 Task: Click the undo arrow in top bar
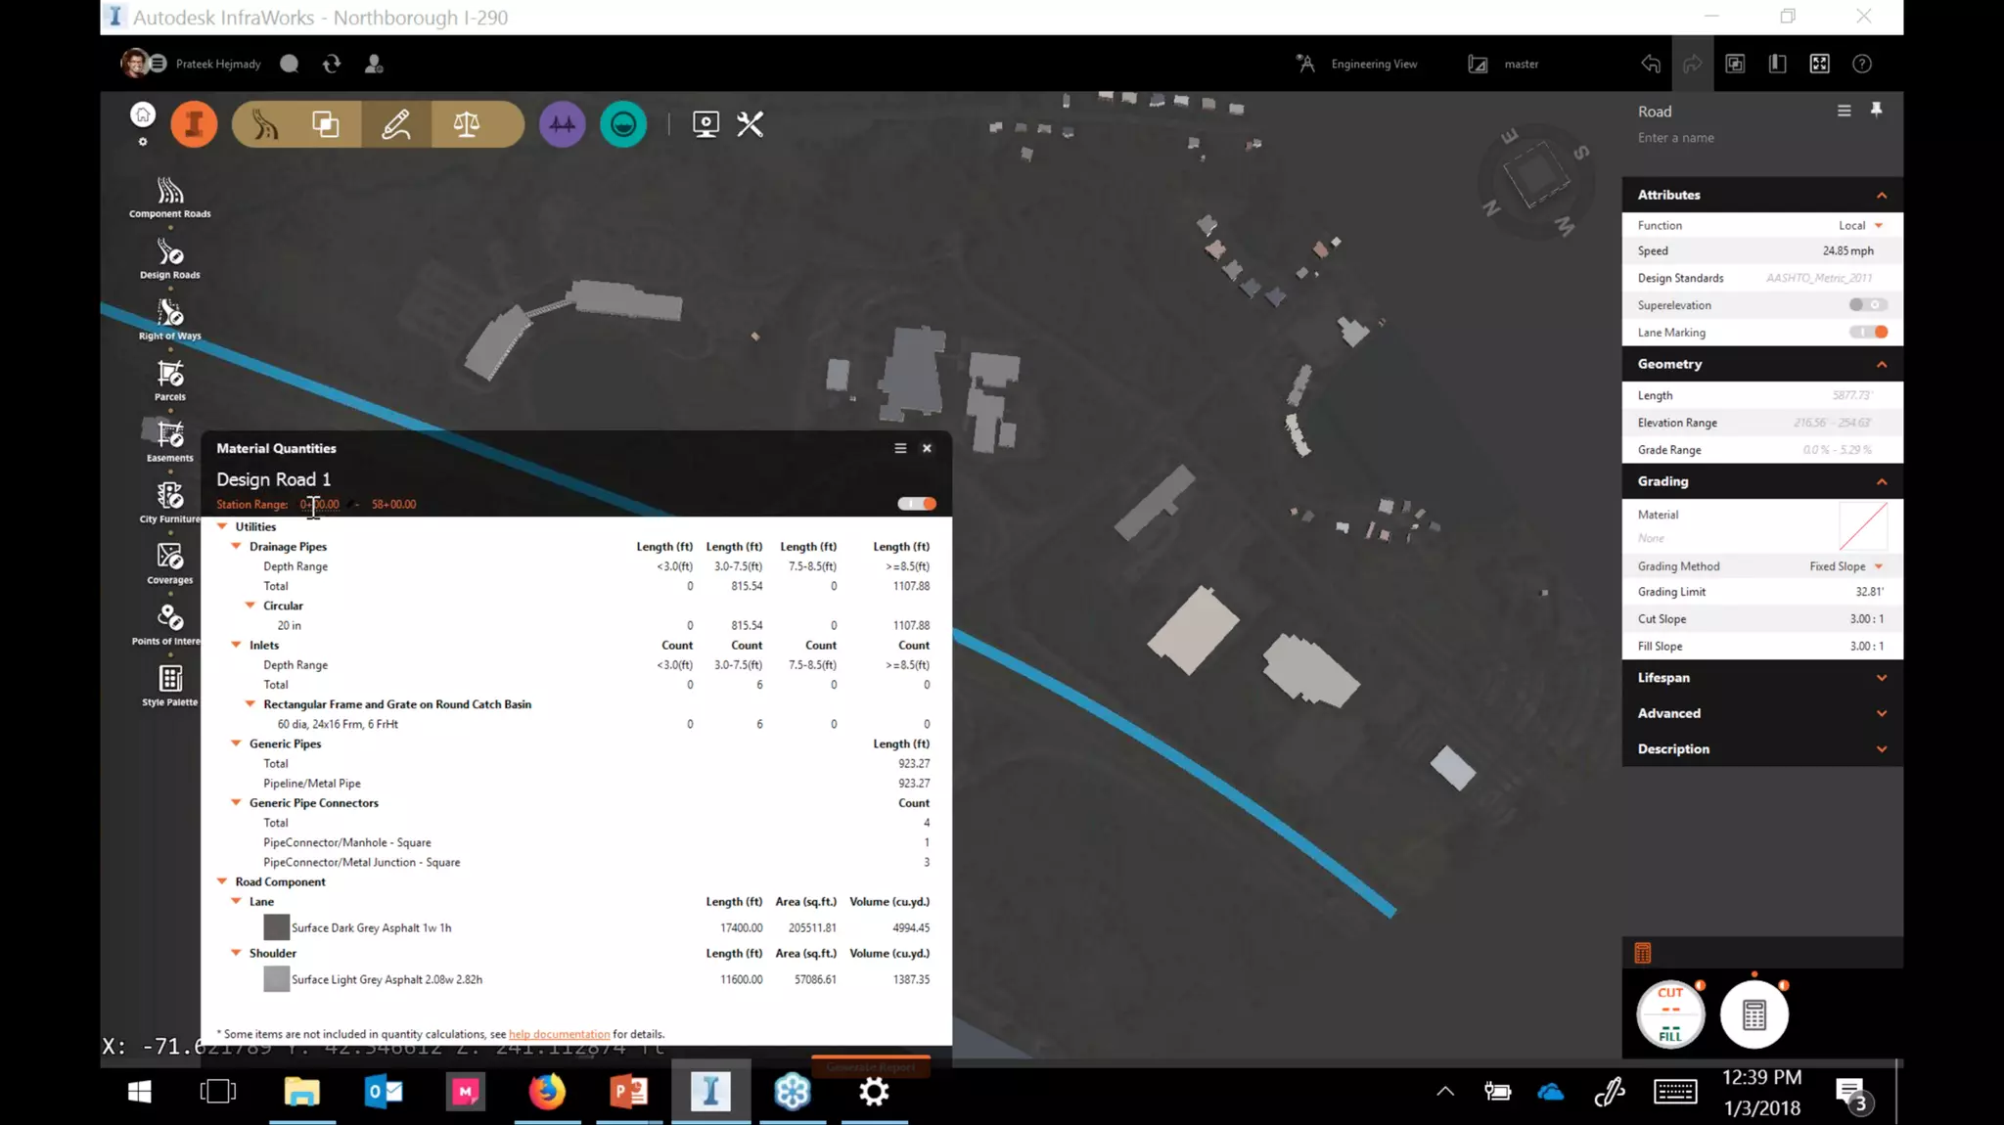pos(1651,64)
